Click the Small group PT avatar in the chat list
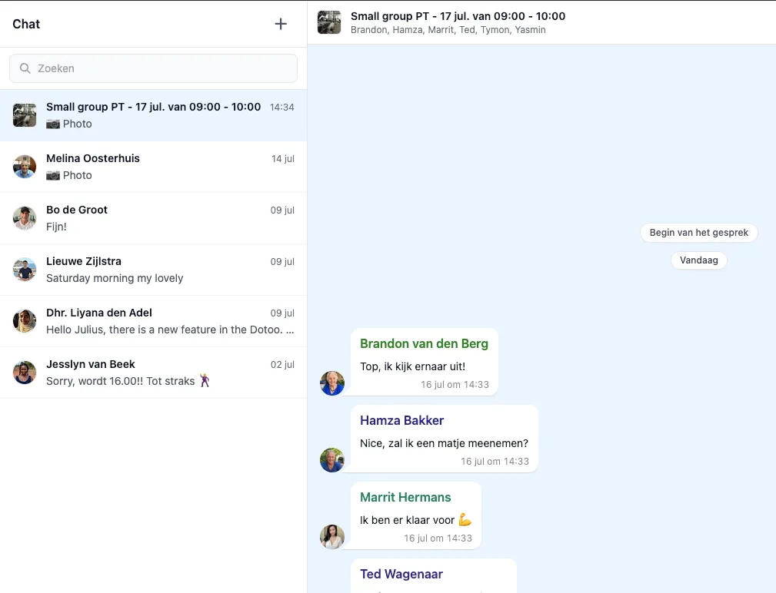This screenshot has height=593, width=776. tap(25, 115)
